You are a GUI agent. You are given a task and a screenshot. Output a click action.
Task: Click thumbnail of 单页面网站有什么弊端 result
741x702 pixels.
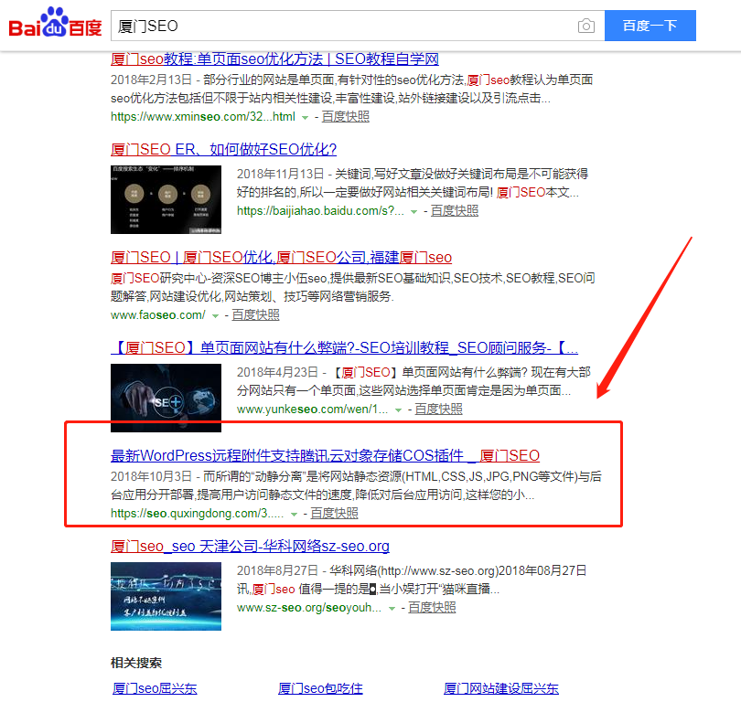[166, 398]
